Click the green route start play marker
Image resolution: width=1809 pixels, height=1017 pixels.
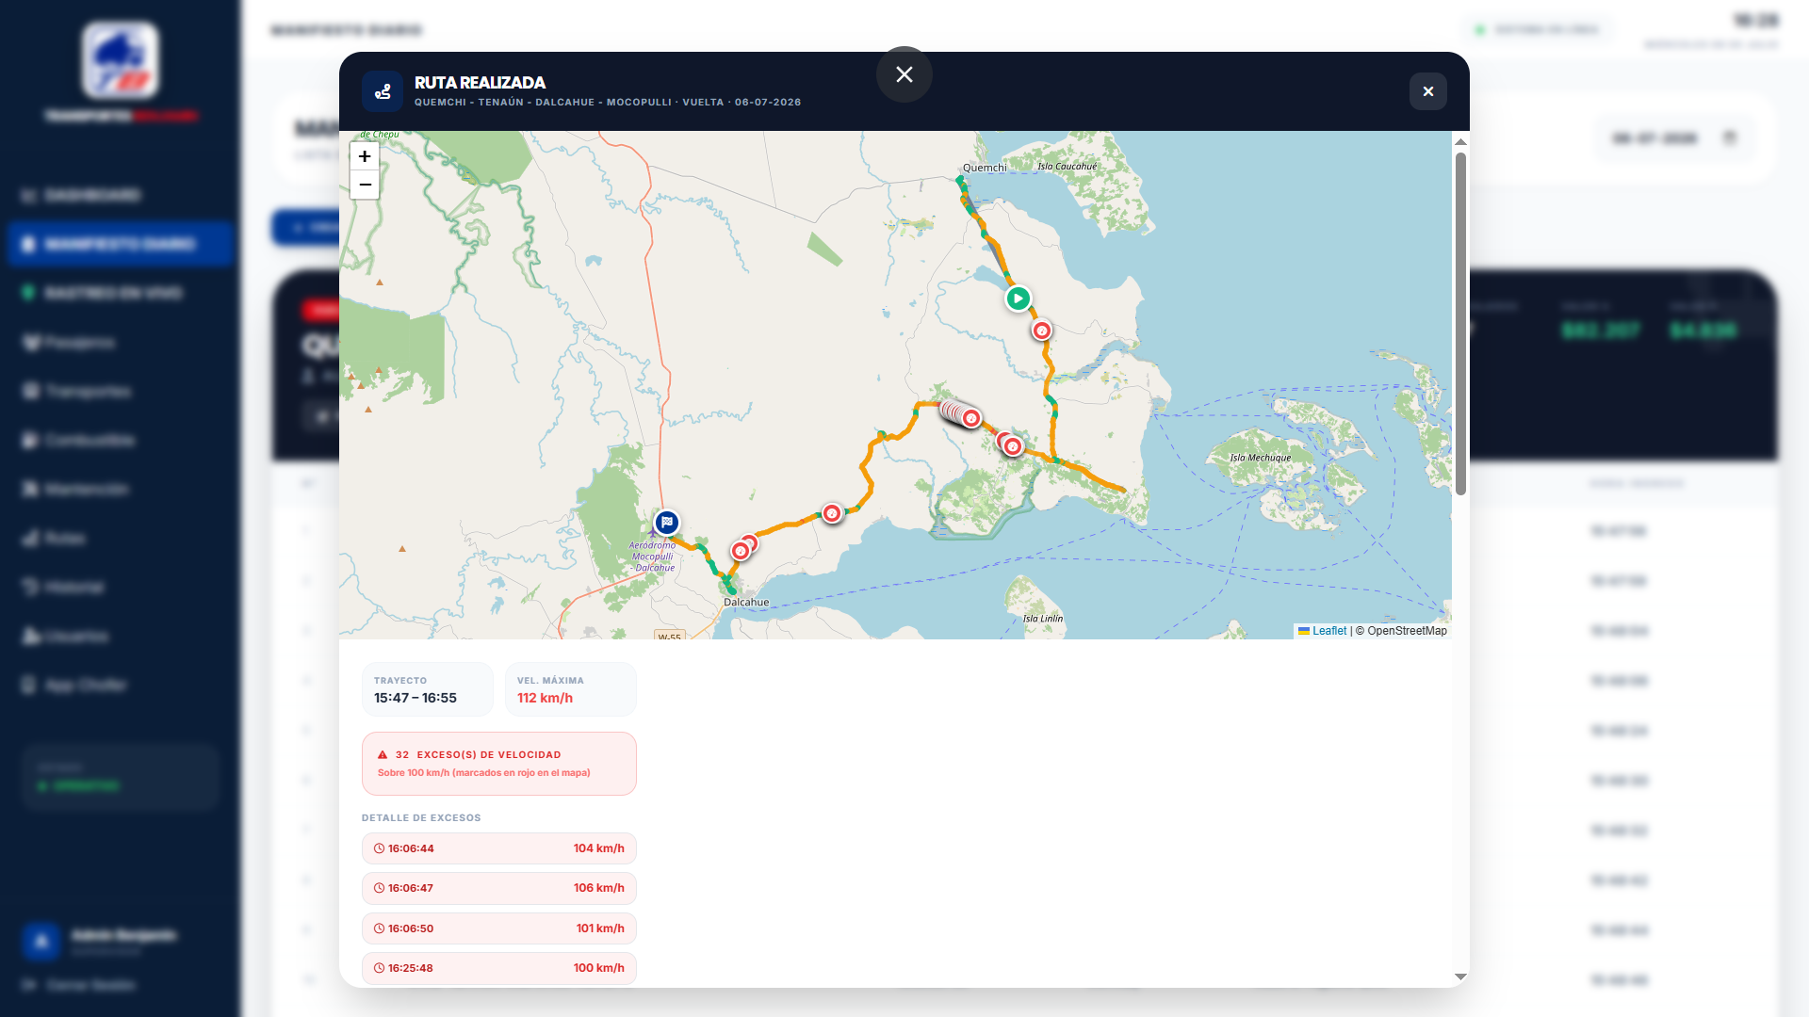click(1018, 299)
